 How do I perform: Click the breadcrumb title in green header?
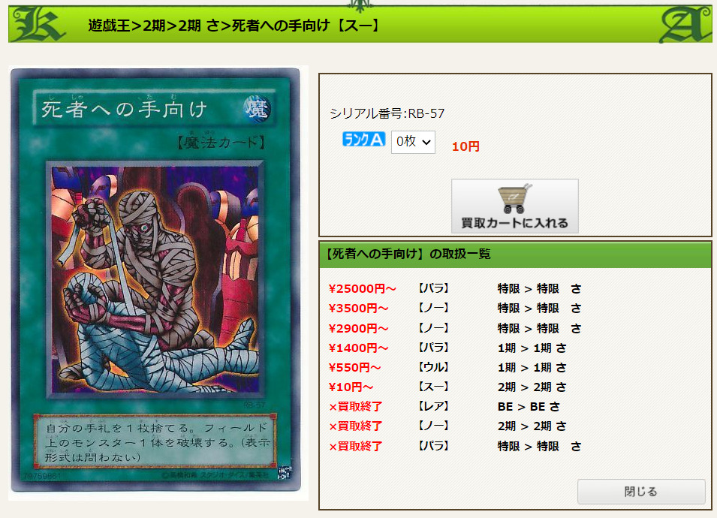click(233, 26)
